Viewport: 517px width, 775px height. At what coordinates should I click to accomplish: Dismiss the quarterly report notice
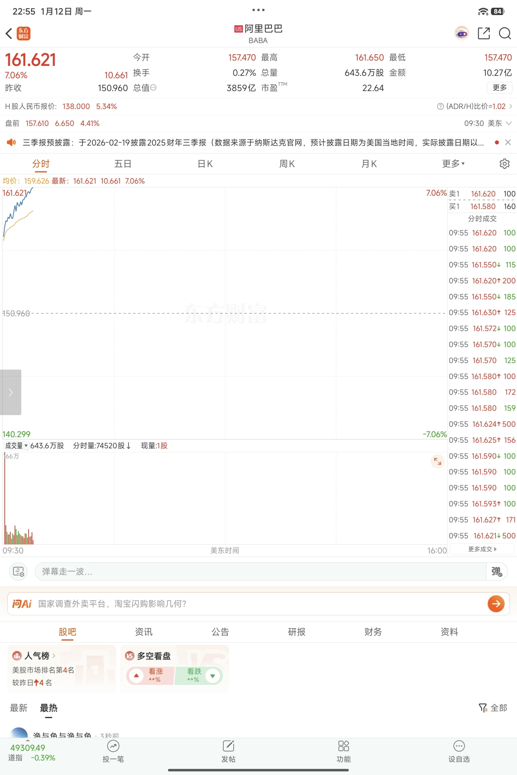click(508, 142)
